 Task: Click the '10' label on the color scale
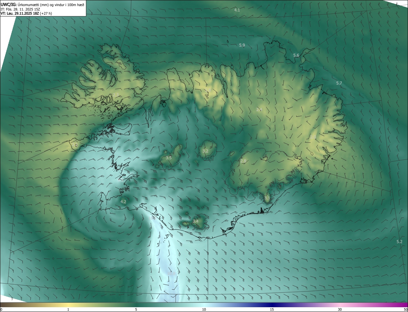pos(204,310)
